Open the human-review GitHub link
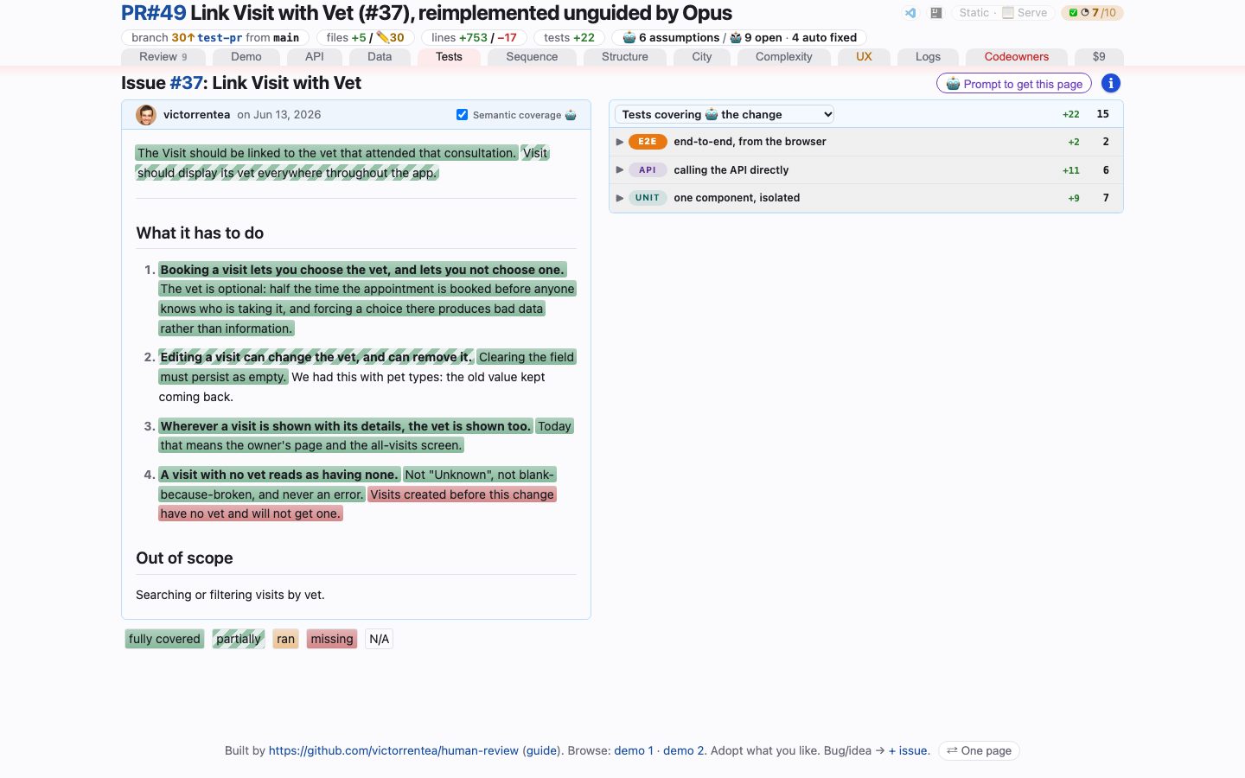The image size is (1245, 778). (x=393, y=750)
